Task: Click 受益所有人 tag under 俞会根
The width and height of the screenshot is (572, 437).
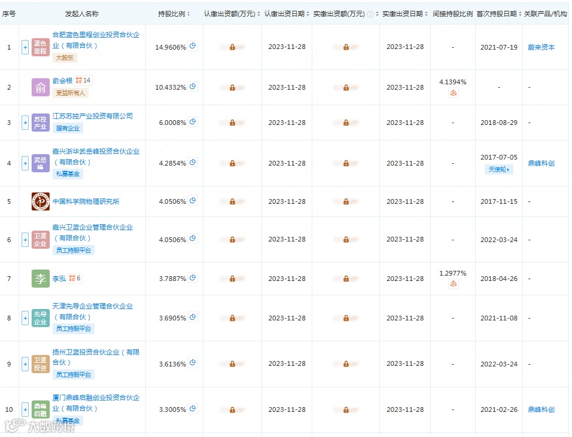Action: [71, 93]
